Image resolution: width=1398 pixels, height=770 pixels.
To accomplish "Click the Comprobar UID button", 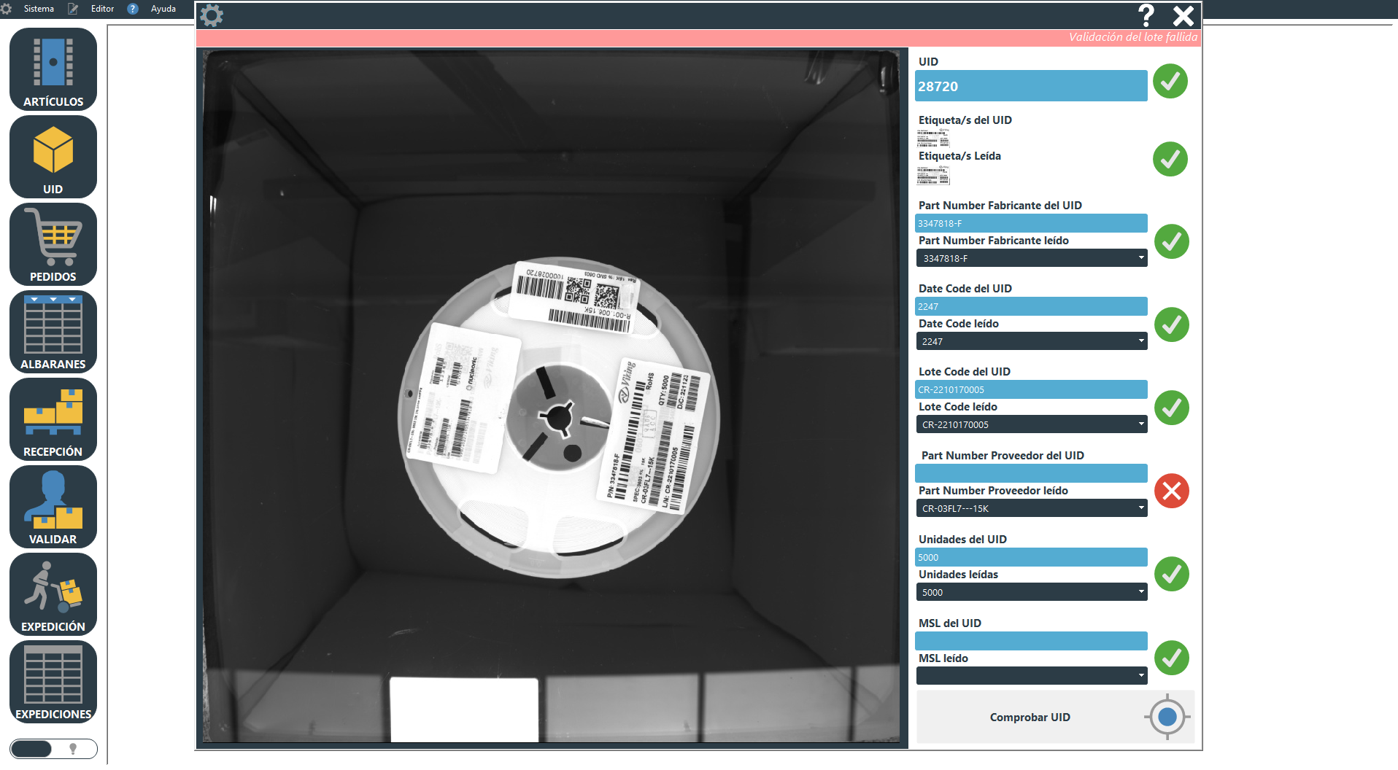I will (x=1030, y=717).
